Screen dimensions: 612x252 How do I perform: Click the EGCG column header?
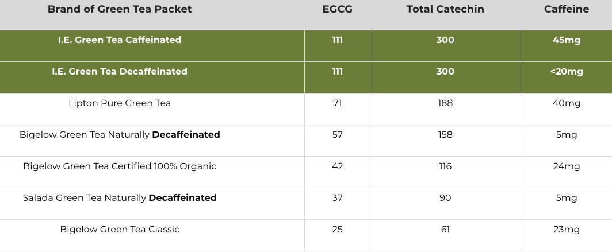click(337, 9)
